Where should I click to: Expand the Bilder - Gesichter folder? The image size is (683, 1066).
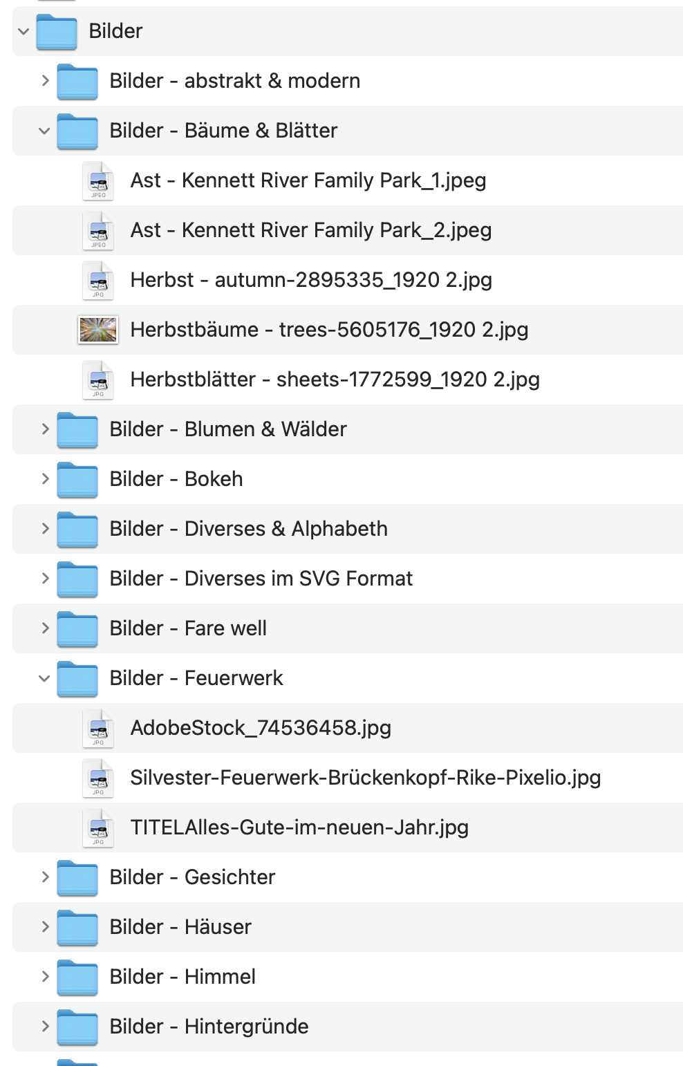click(45, 877)
